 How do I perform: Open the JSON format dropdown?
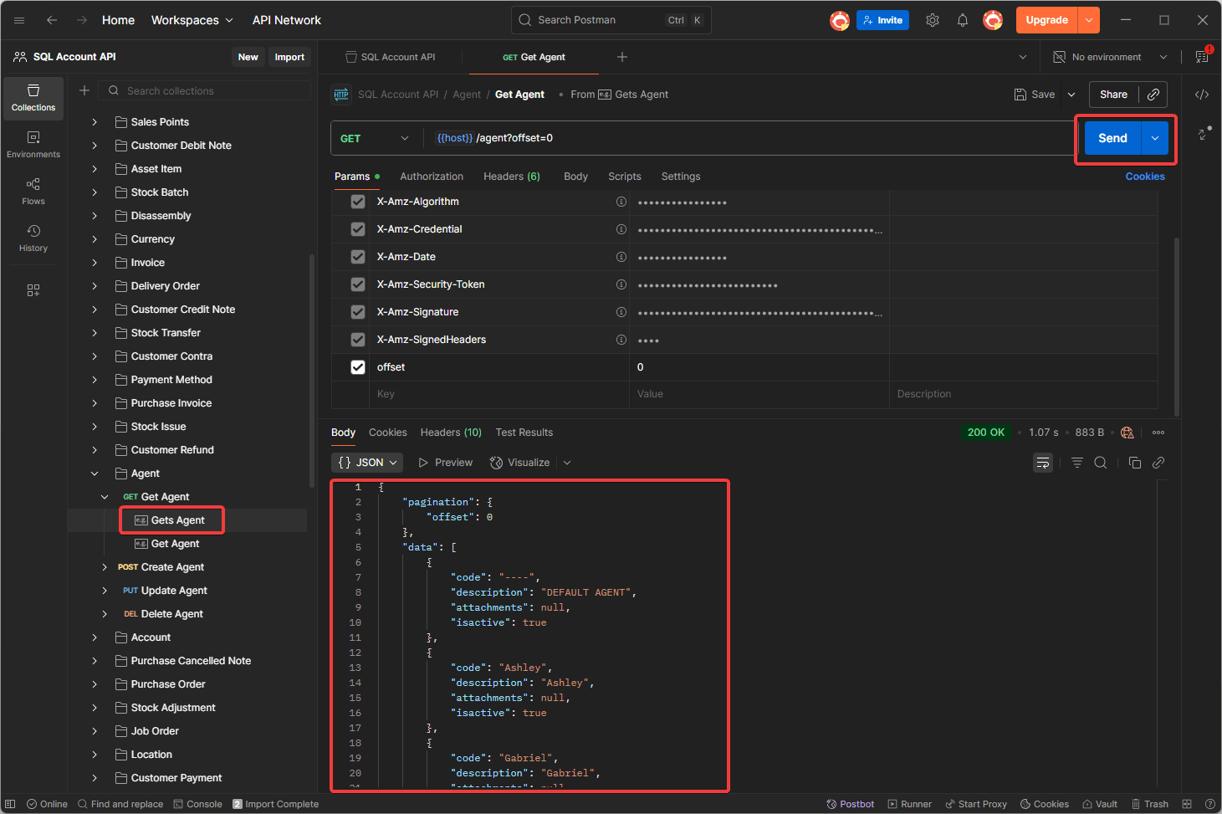click(367, 463)
